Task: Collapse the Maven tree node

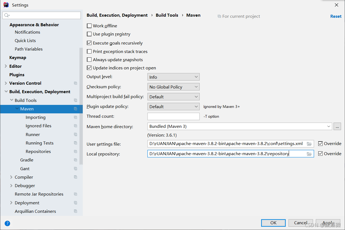Action: [x=17, y=109]
